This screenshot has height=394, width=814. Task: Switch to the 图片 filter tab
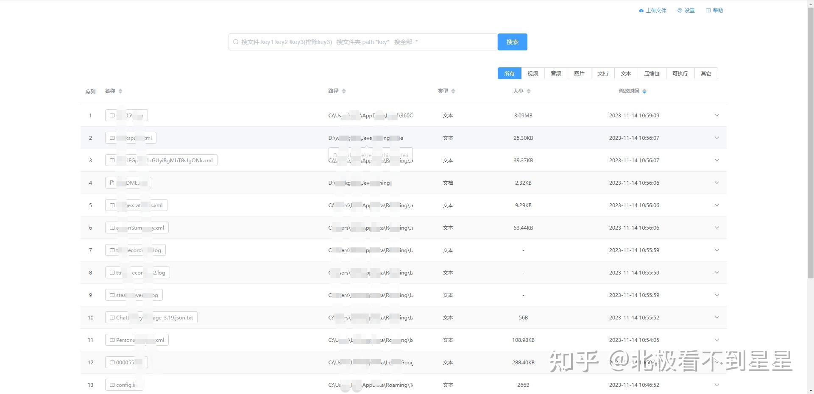(580, 73)
